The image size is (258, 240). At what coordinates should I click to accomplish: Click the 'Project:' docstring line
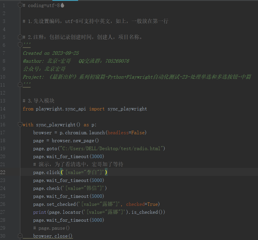(x=137, y=77)
